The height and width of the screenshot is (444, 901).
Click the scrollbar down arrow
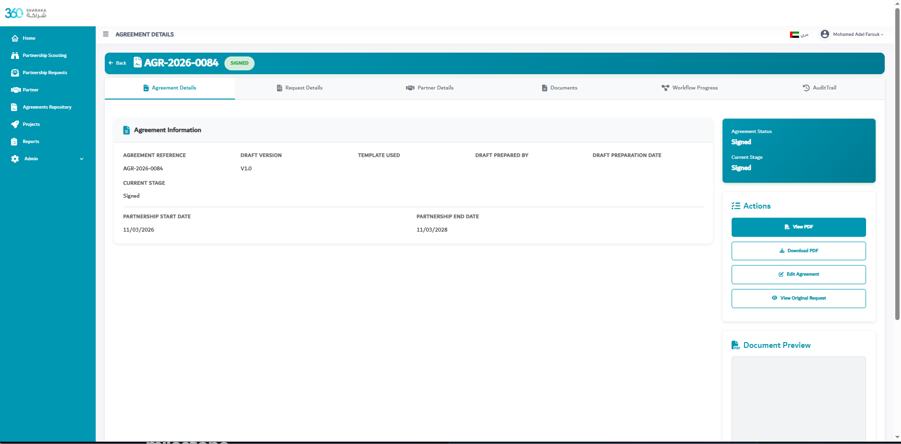coord(898,437)
